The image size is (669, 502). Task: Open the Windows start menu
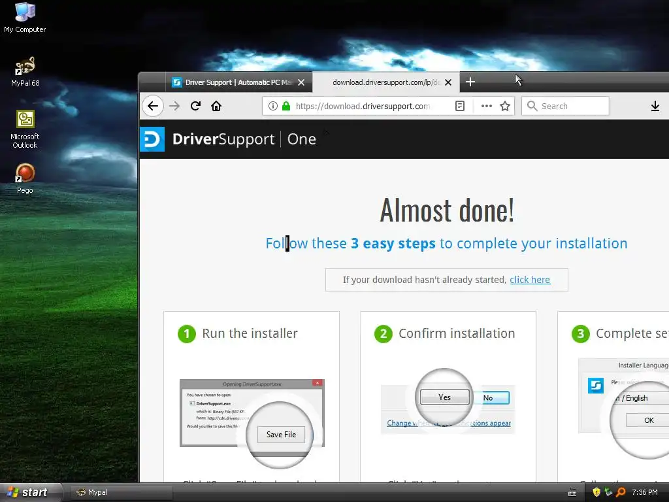[31, 492]
